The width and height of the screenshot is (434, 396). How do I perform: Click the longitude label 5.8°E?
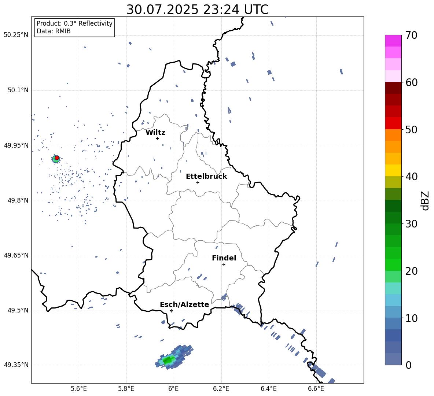coord(126,389)
